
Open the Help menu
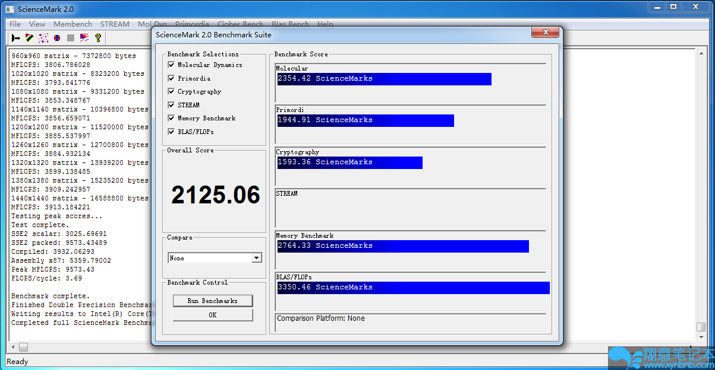325,24
